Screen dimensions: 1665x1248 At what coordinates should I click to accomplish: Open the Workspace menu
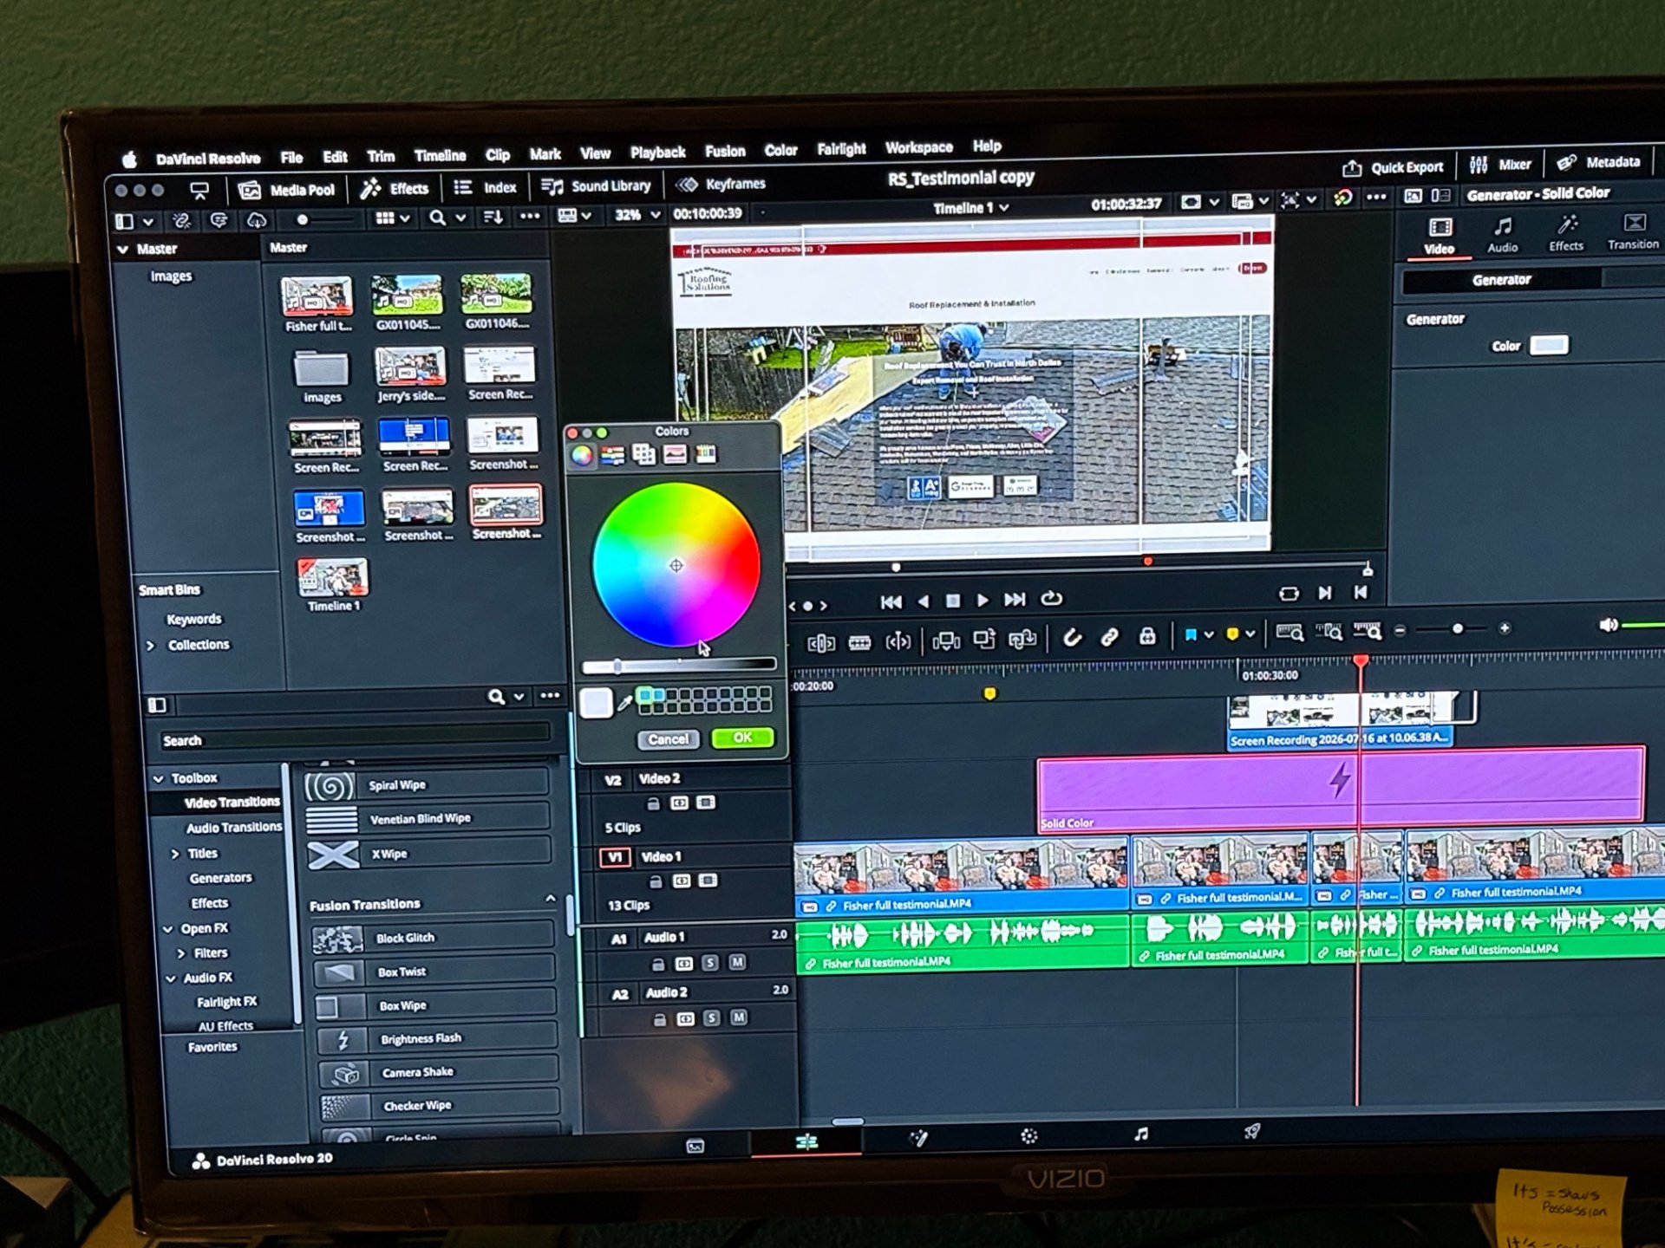point(919,148)
